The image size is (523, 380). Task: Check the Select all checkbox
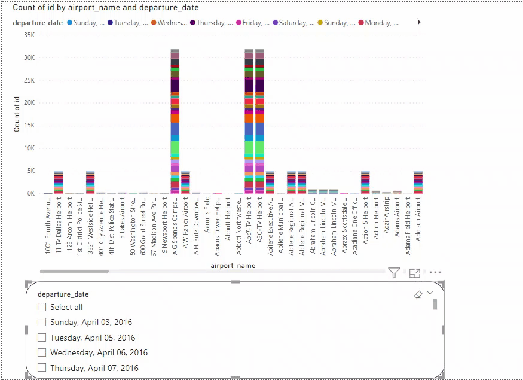(42, 307)
